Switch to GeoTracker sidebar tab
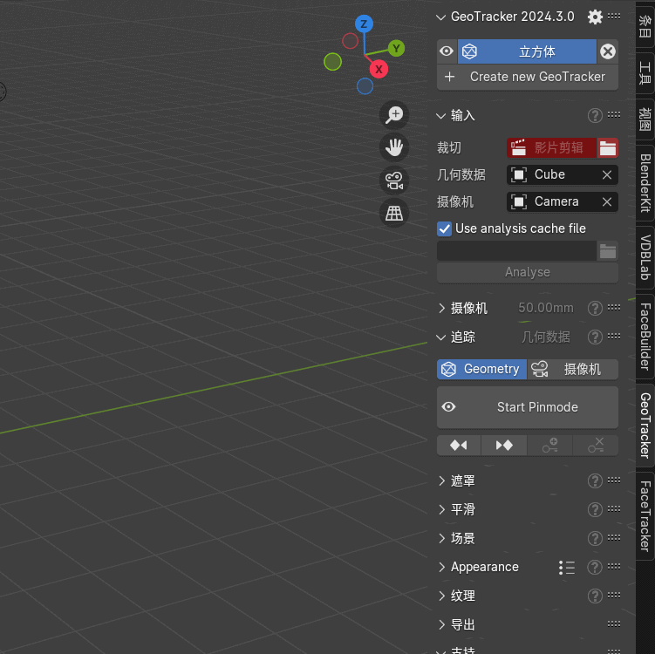The height and width of the screenshot is (654, 655). click(645, 426)
